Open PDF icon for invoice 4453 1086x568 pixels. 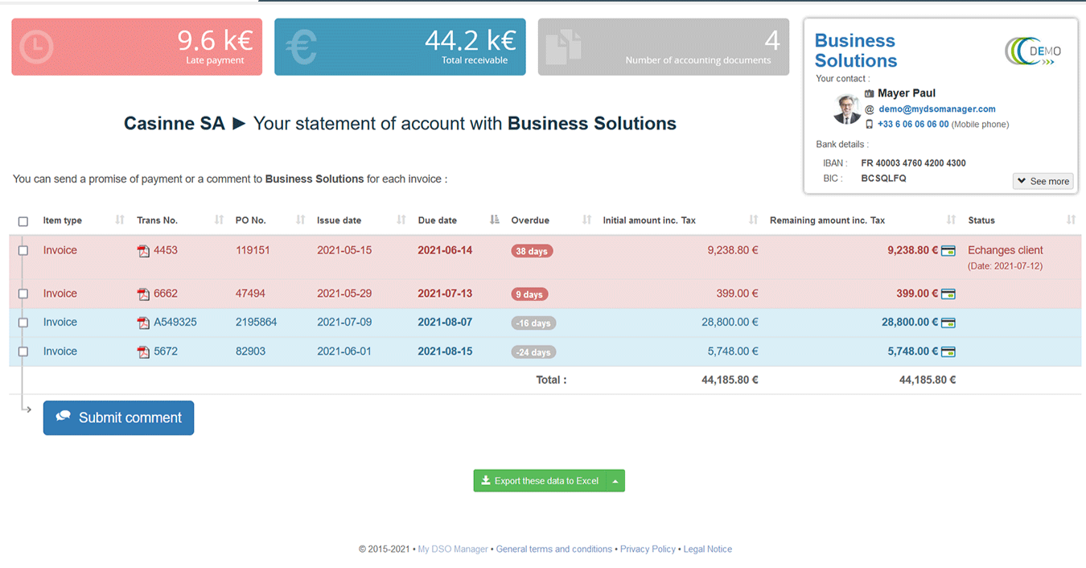tap(143, 251)
